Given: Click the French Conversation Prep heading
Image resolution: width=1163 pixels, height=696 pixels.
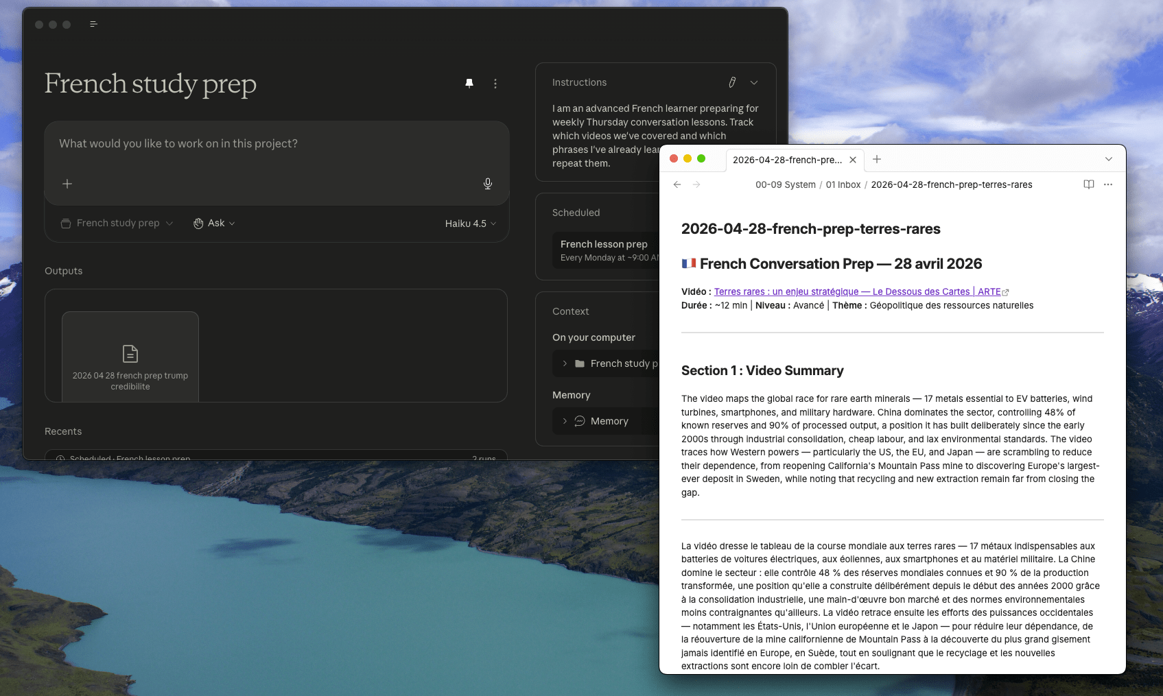Looking at the screenshot, I should (x=832, y=264).
